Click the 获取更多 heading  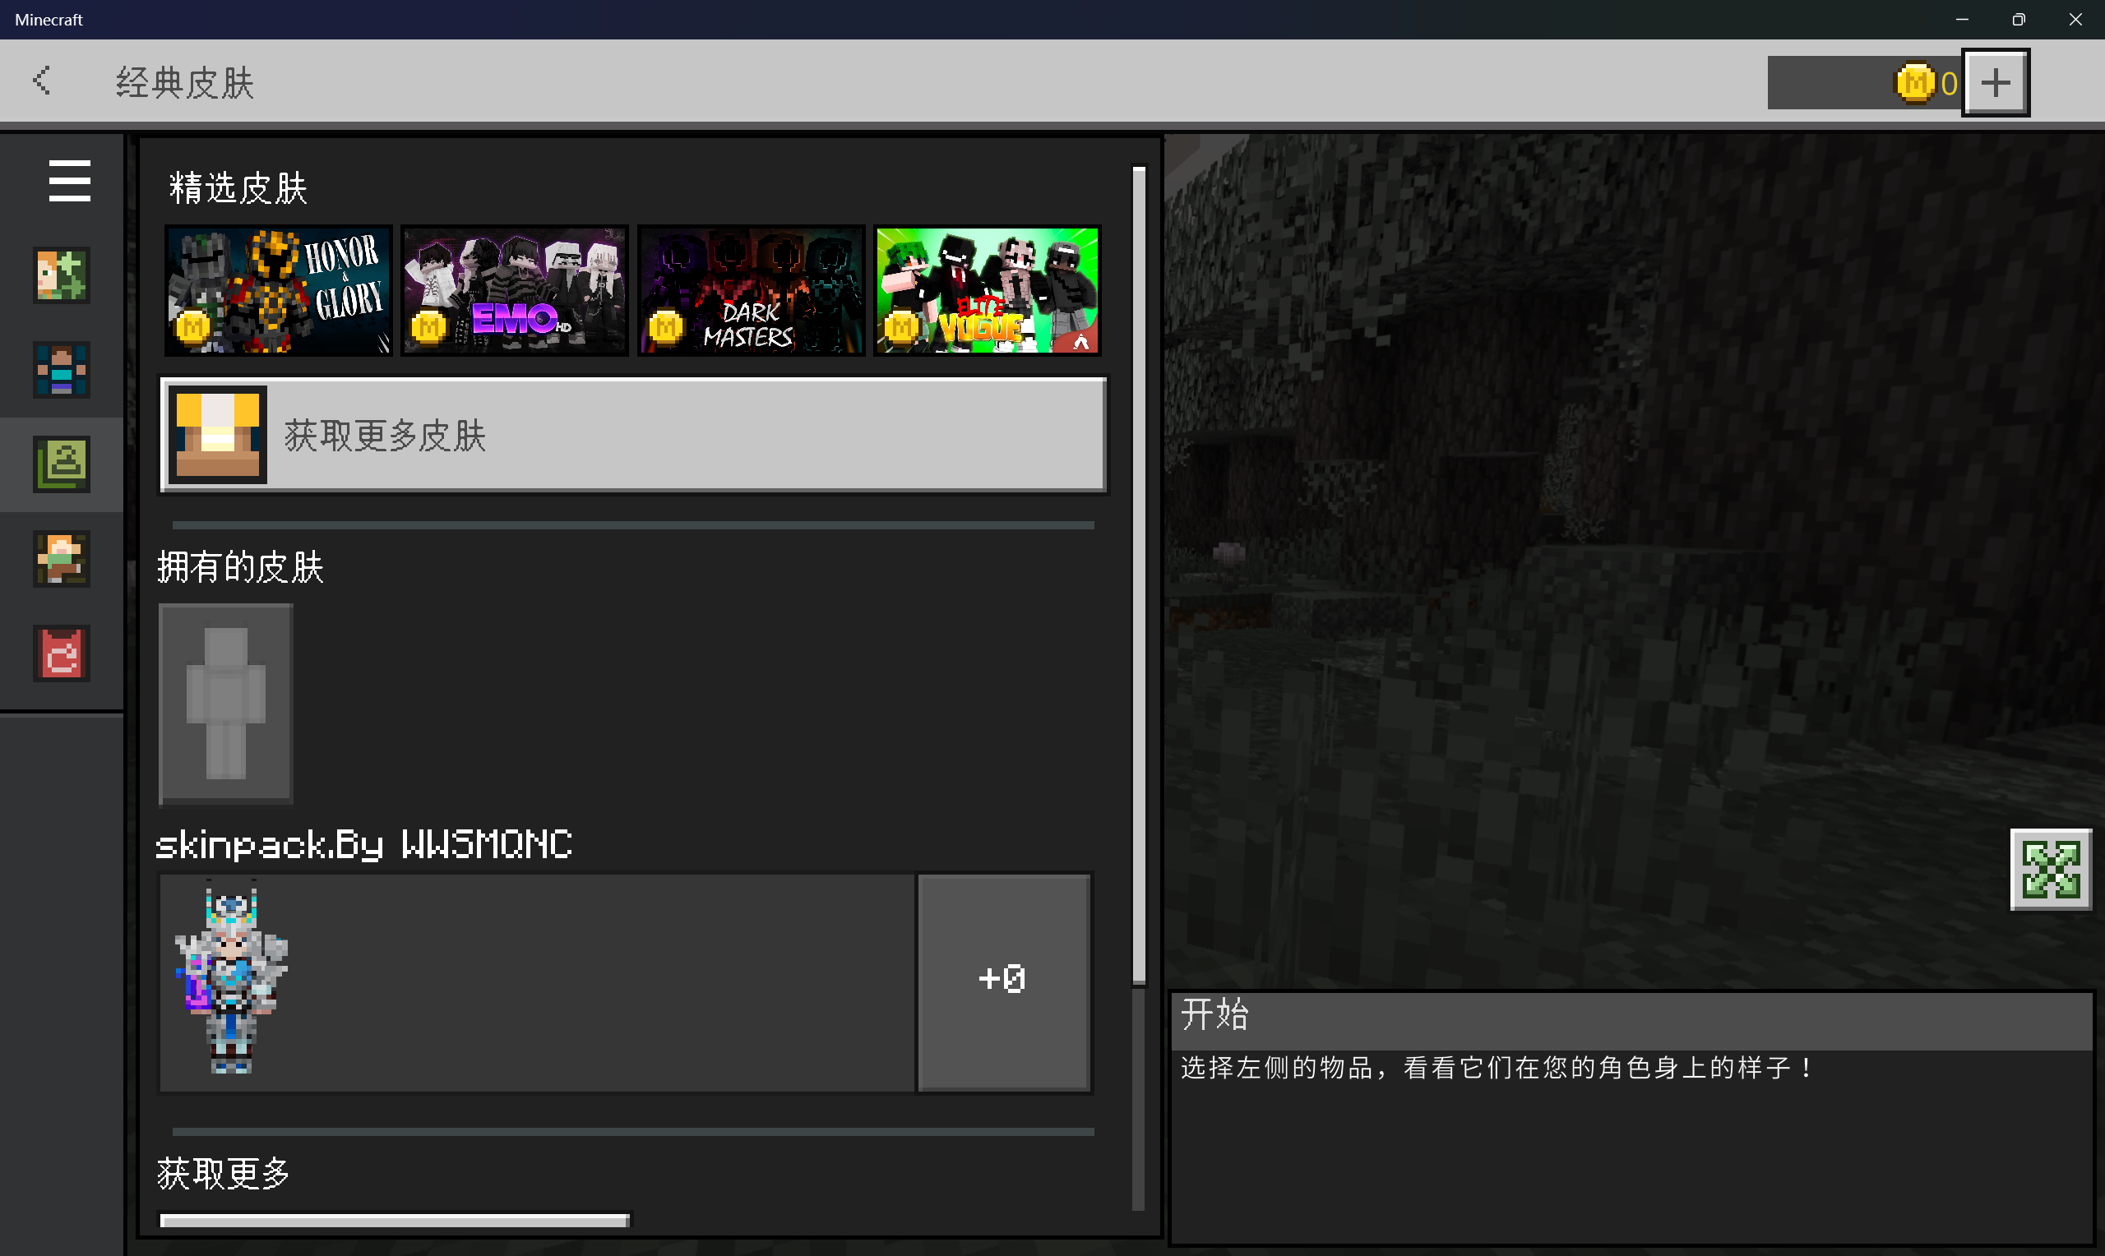pos(224,1174)
